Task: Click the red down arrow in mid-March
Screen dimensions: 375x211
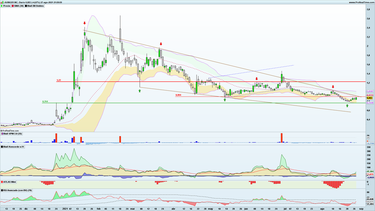Action: click(x=161, y=44)
